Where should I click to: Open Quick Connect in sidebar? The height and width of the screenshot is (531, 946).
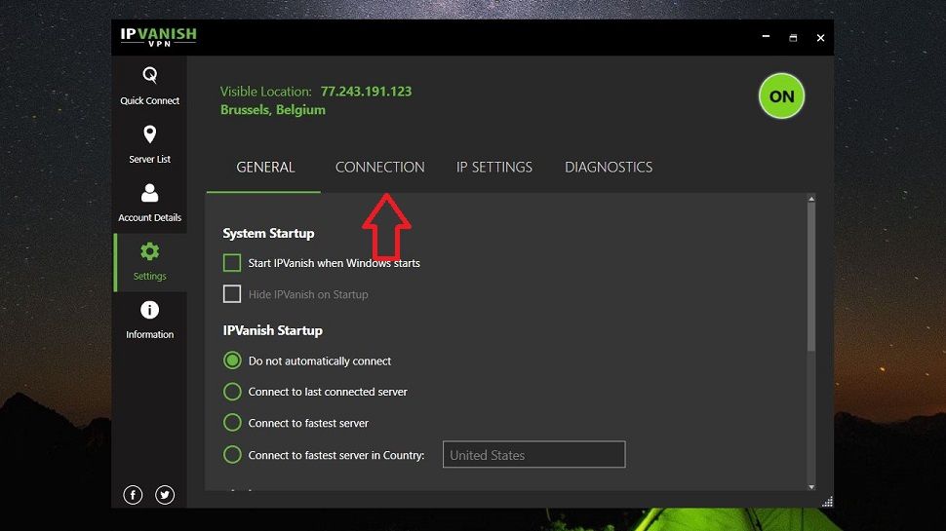149,86
